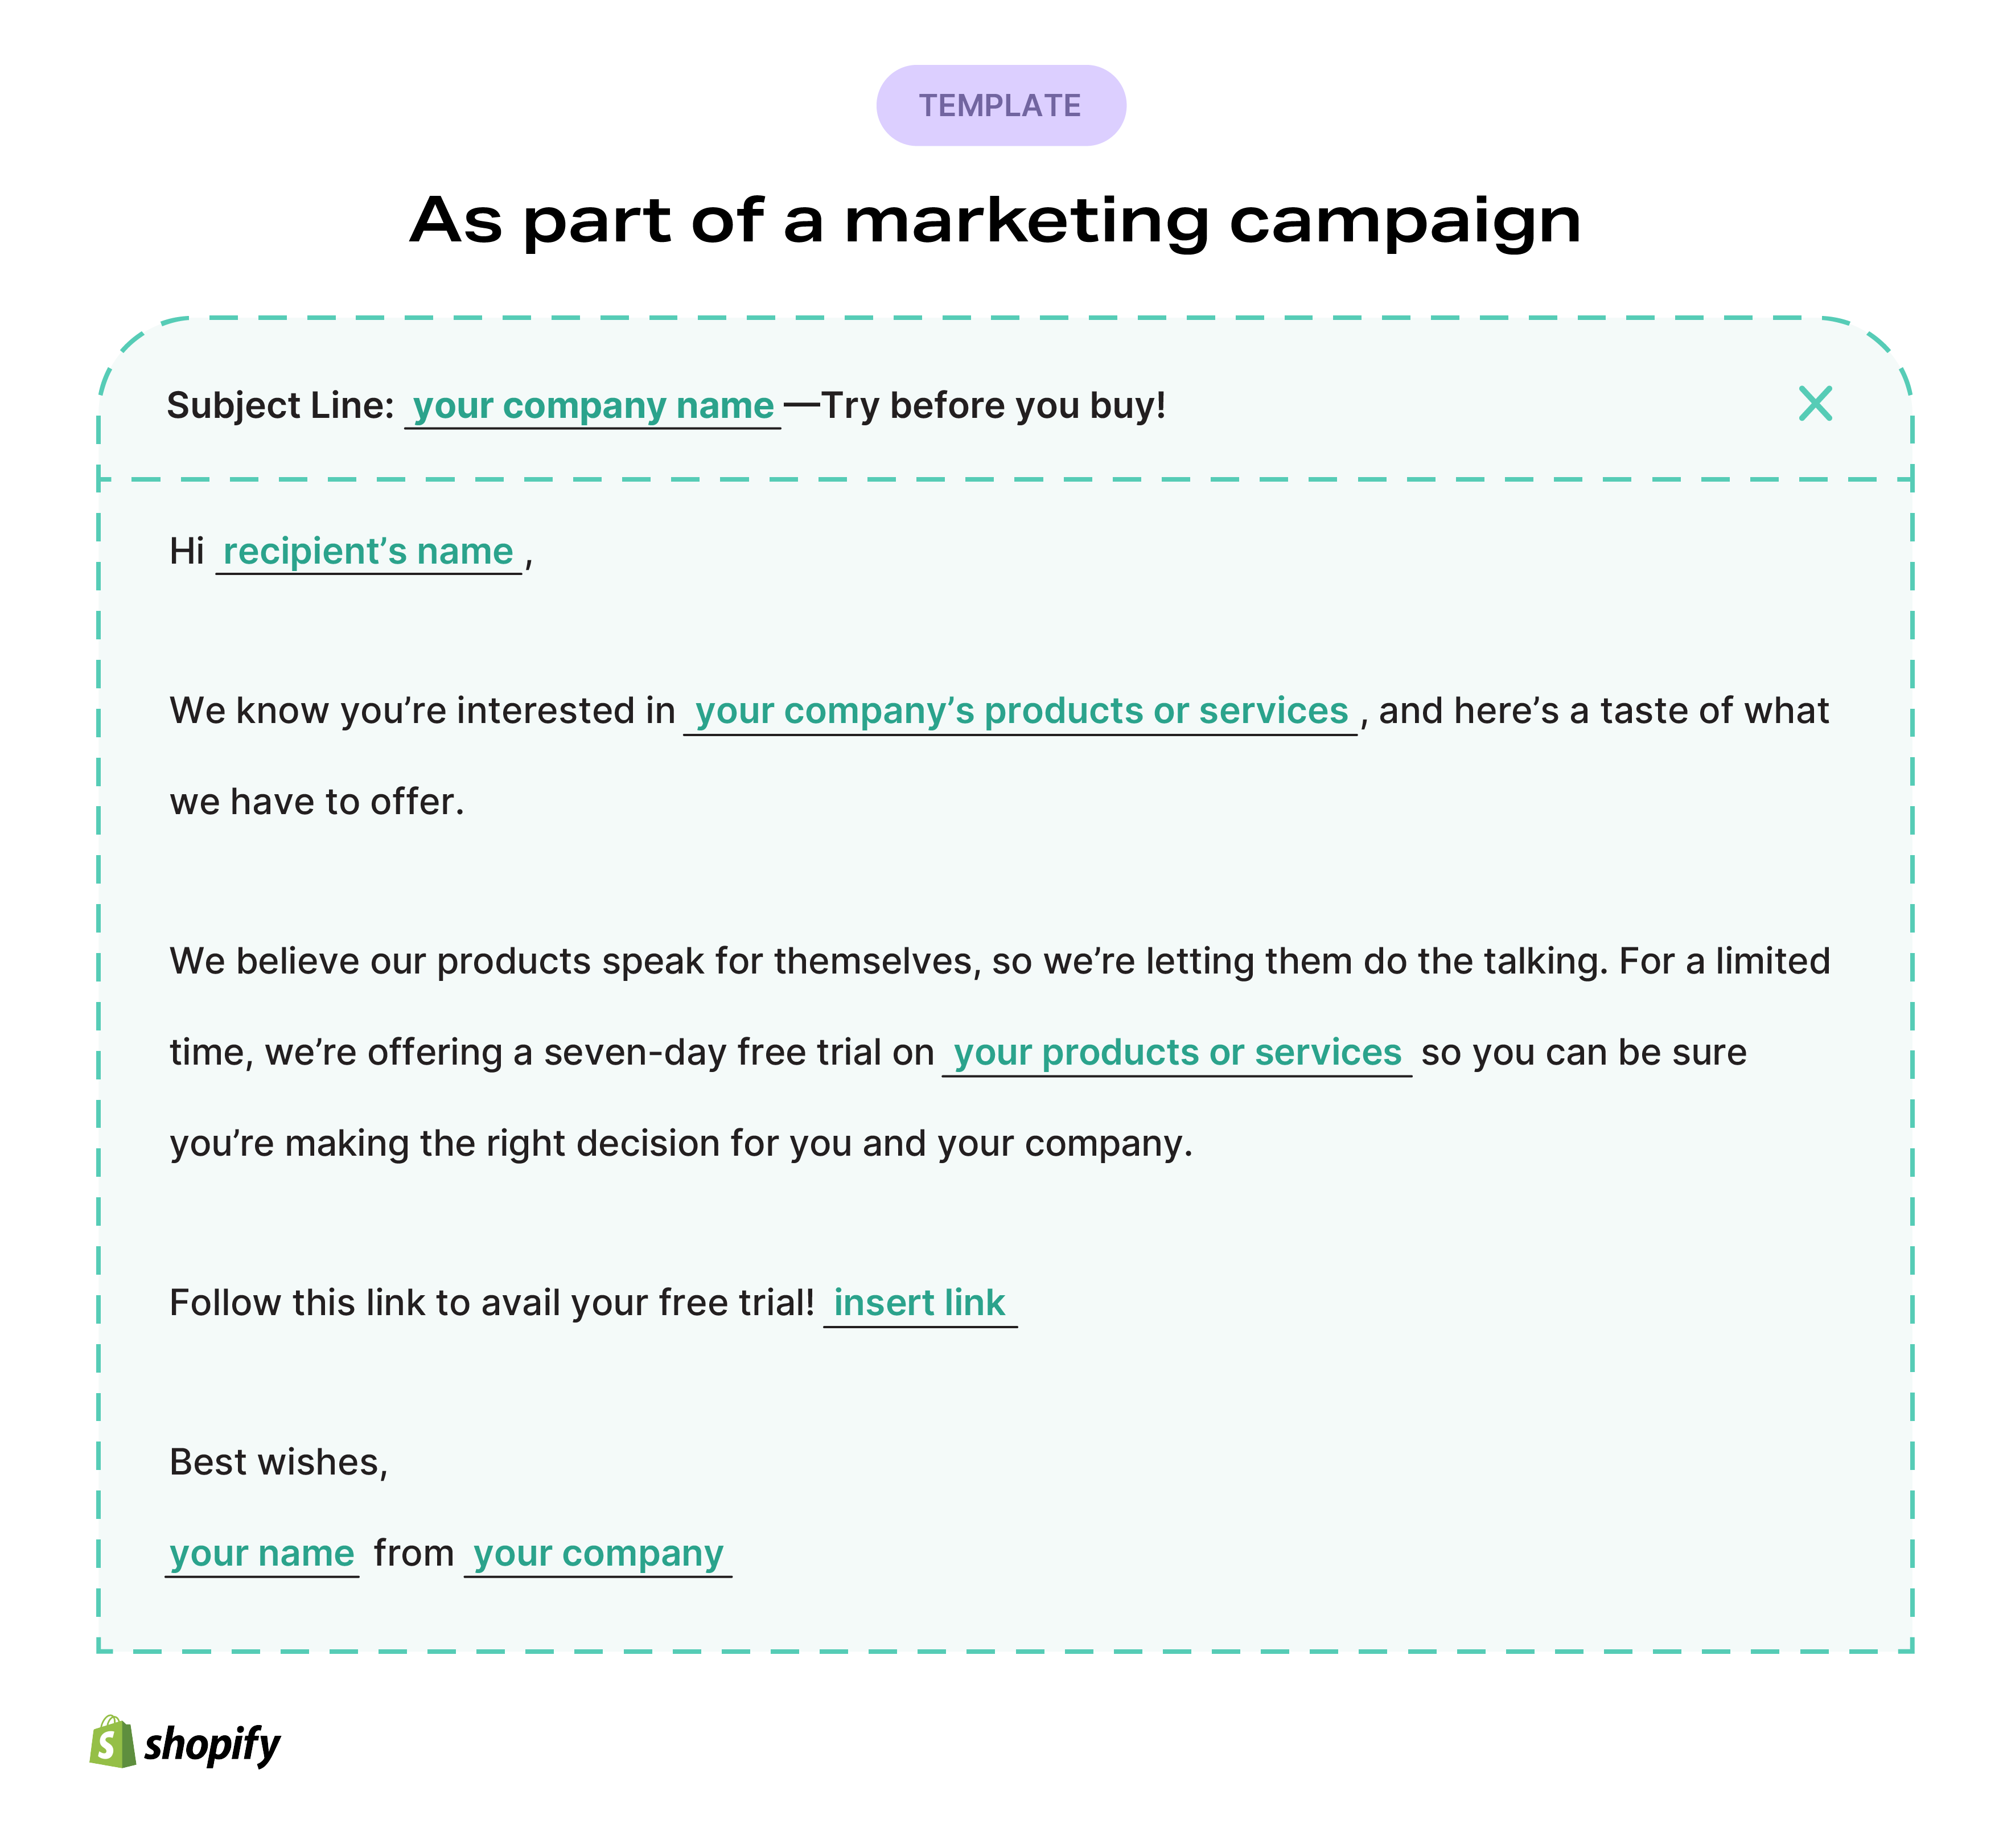Click the 'recipient's name' placeholder

pyautogui.click(x=368, y=552)
